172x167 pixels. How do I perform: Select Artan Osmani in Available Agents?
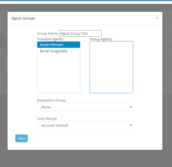point(59,45)
